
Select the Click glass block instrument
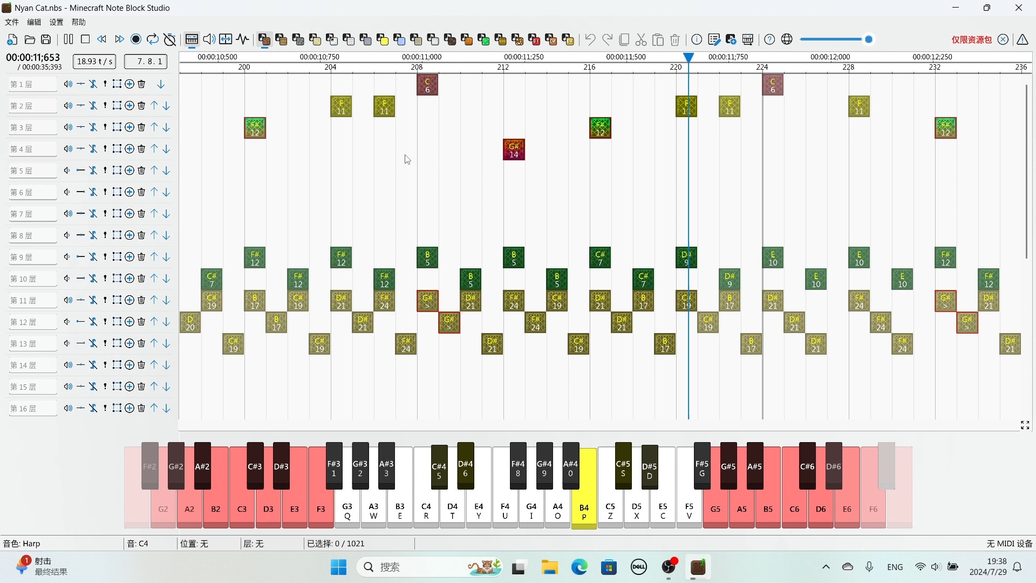pyautogui.click(x=332, y=39)
